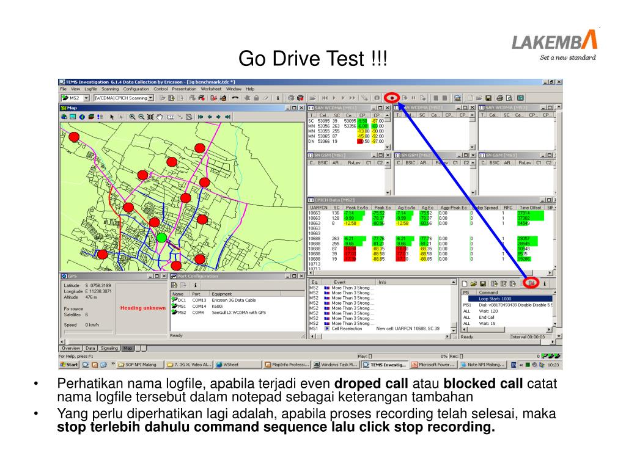This screenshot has height=469, width=626.
Task: Click the Print icon in main toolbar
Action: [499, 98]
